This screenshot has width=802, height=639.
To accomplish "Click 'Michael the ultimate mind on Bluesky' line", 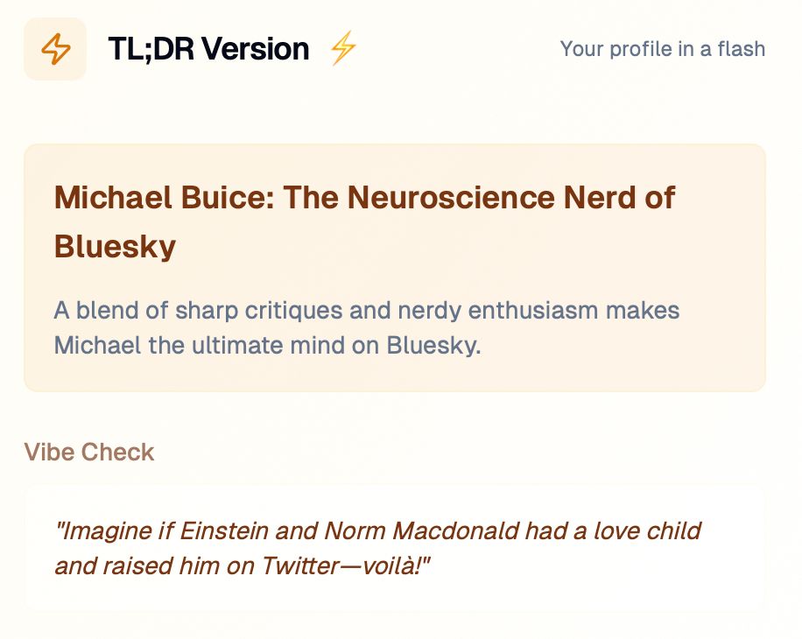I will click(268, 345).
